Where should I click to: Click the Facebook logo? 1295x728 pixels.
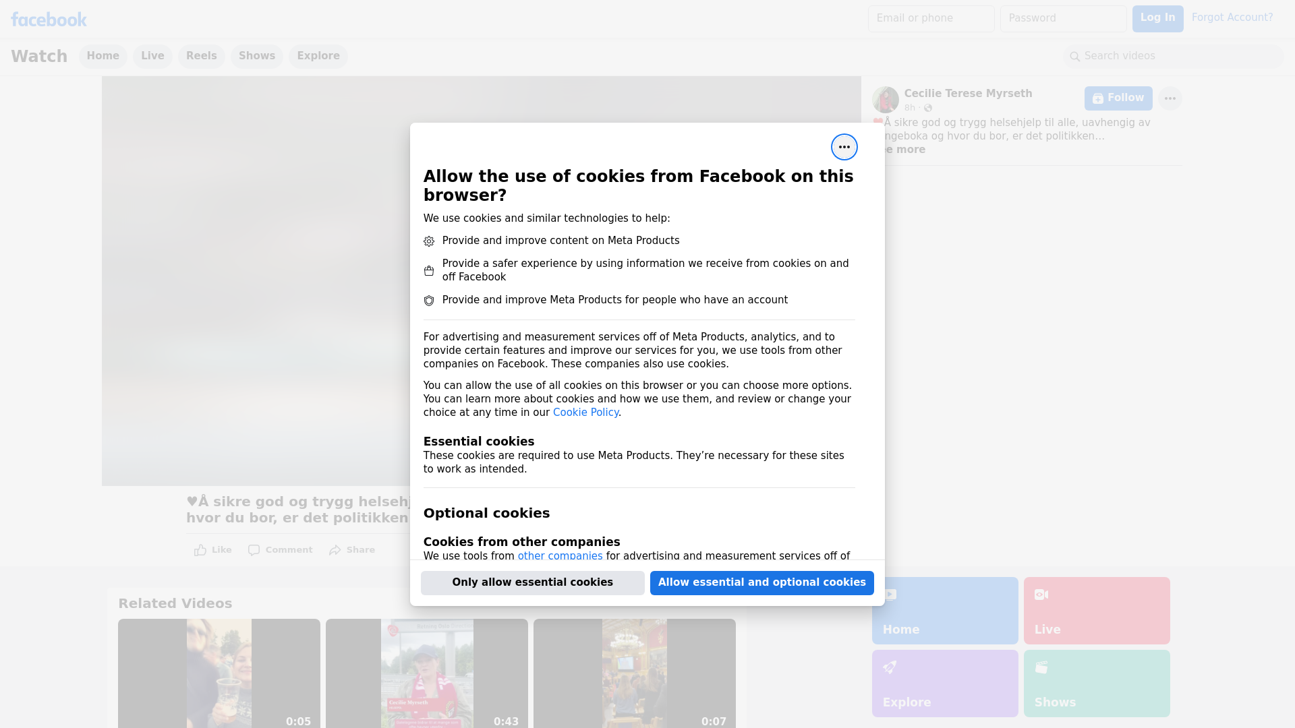[49, 20]
